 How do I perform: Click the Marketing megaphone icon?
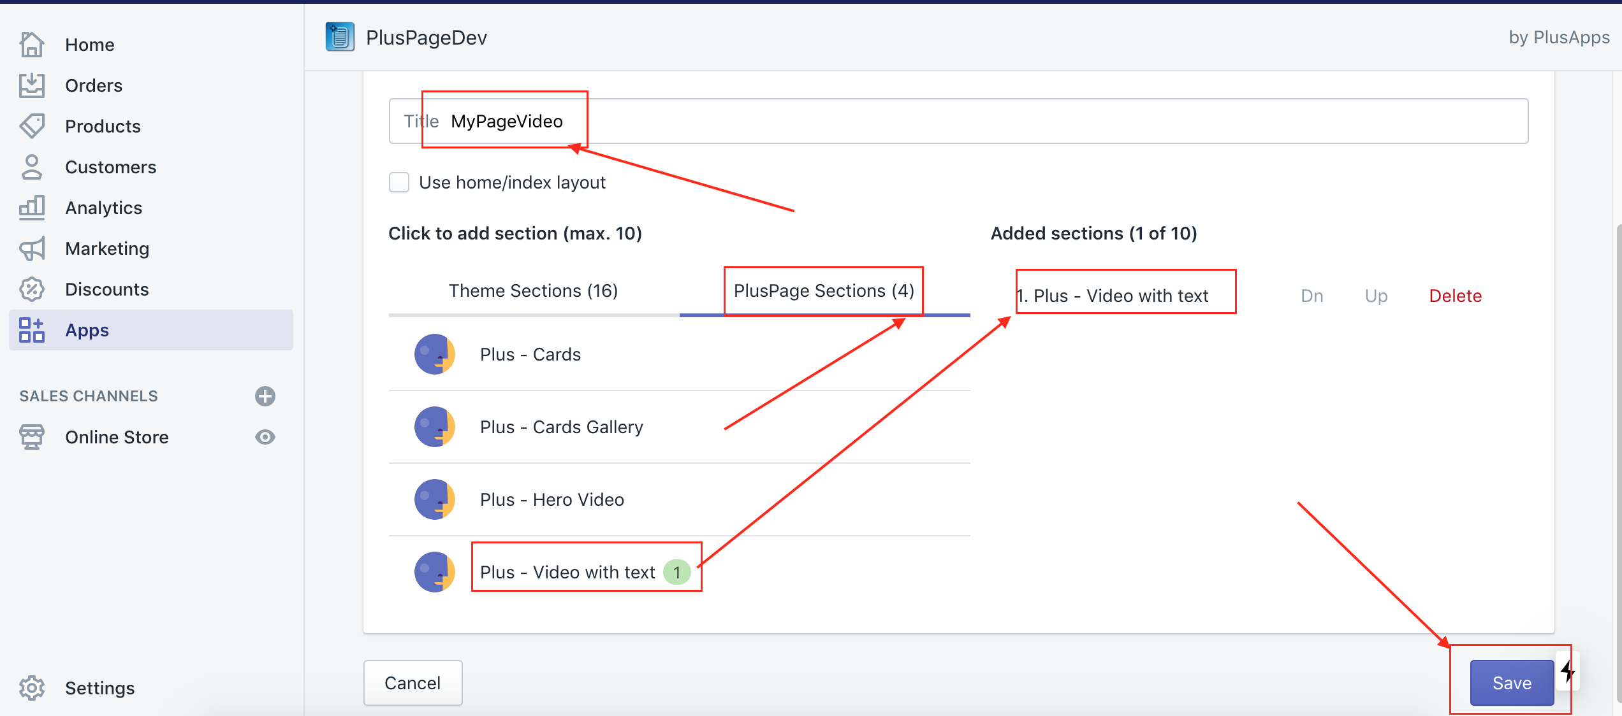click(x=31, y=248)
